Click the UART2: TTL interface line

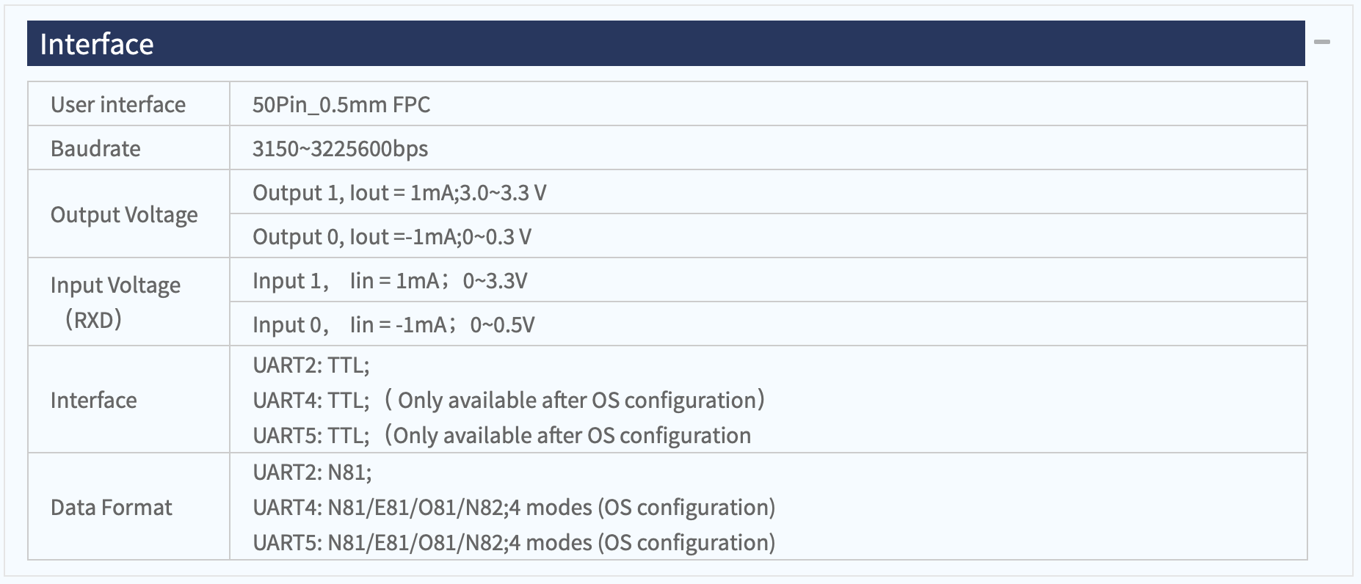(x=311, y=365)
